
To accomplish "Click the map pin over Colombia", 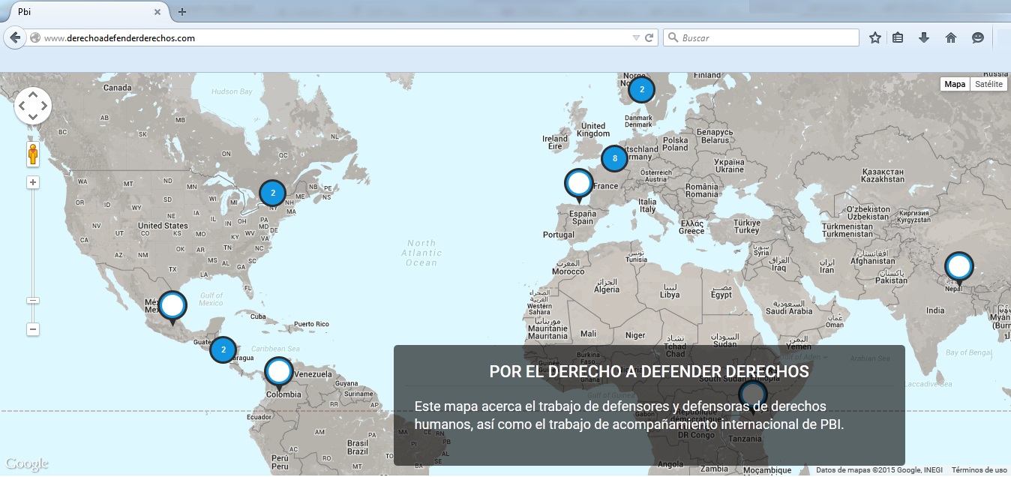I will [x=279, y=373].
